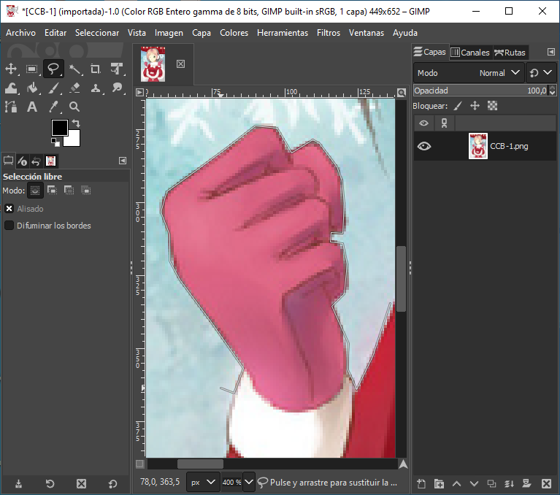Screen dimensions: 560x495
Task: Increase opacity with stepper up arrow
Action: point(553,88)
